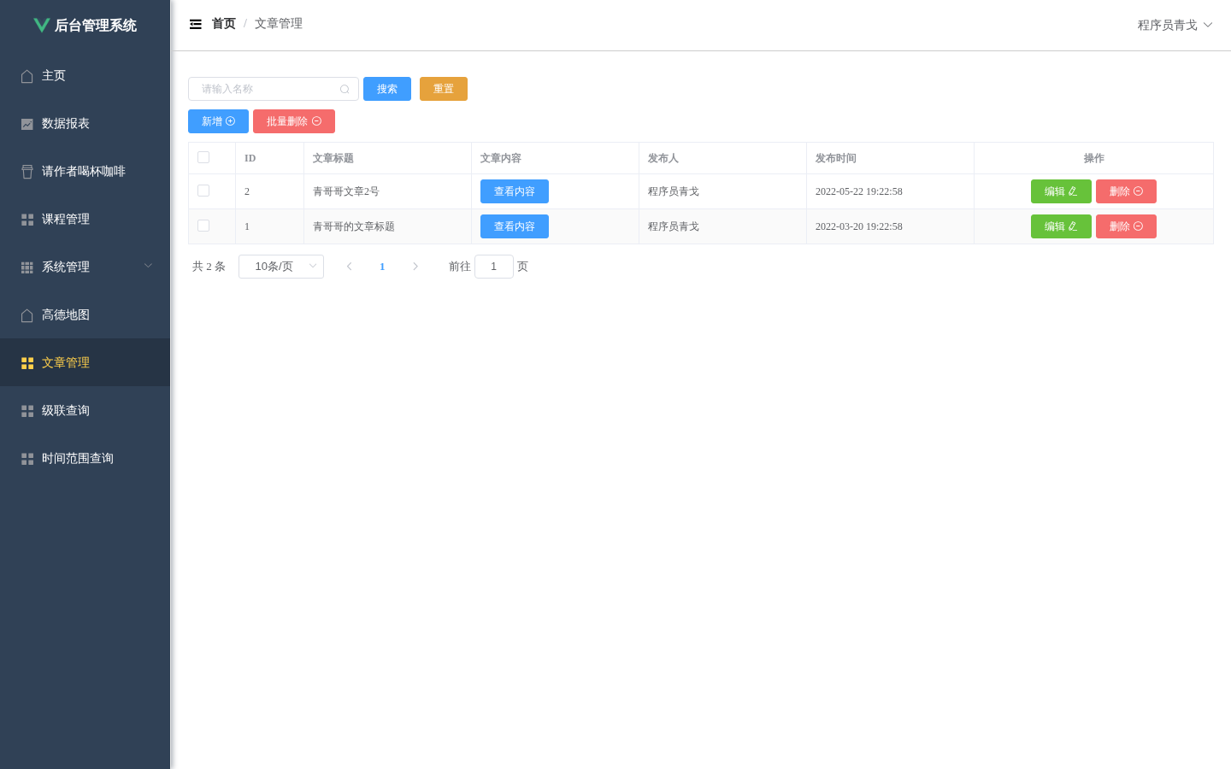Click the chart icon beside 数据报表
Viewport: 1231px width, 769px height.
click(27, 124)
